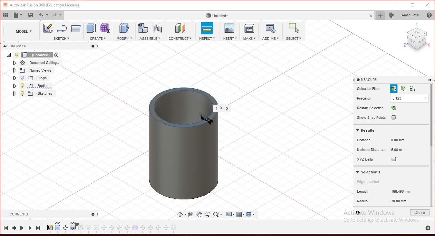Toggle visibility bulb for Origin
The width and height of the screenshot is (435, 236).
click(22, 78)
